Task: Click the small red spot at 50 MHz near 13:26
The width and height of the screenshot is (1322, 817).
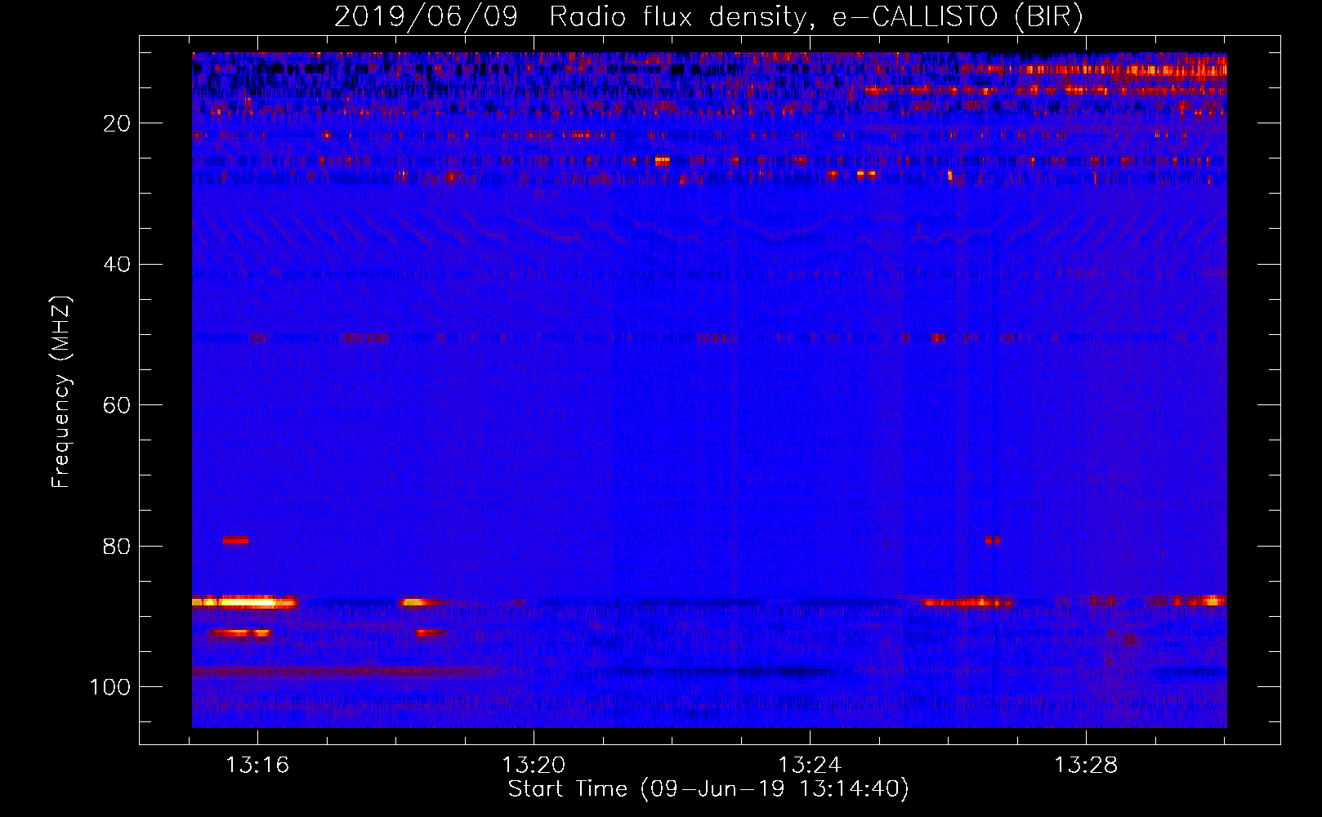Action: [x=939, y=337]
